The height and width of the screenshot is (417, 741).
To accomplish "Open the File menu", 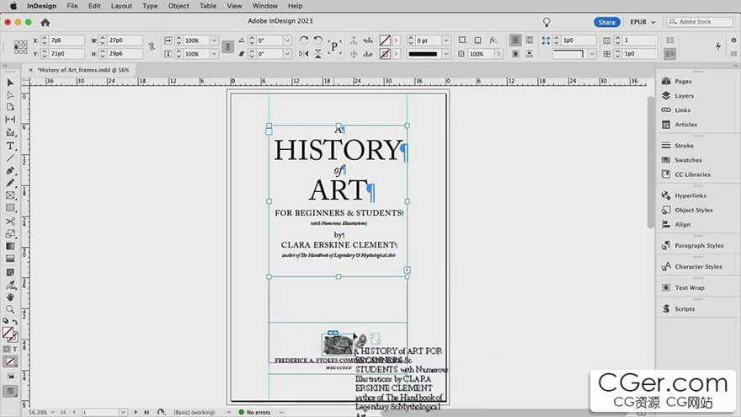I will tap(72, 6).
